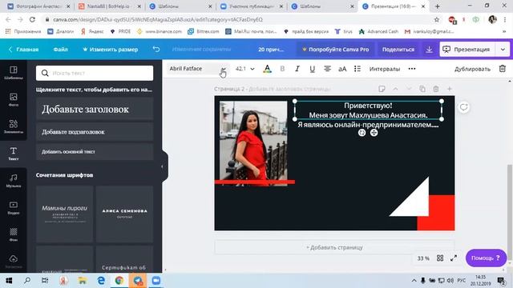Add a subheading Добавьте подзаголовок

(x=95, y=132)
